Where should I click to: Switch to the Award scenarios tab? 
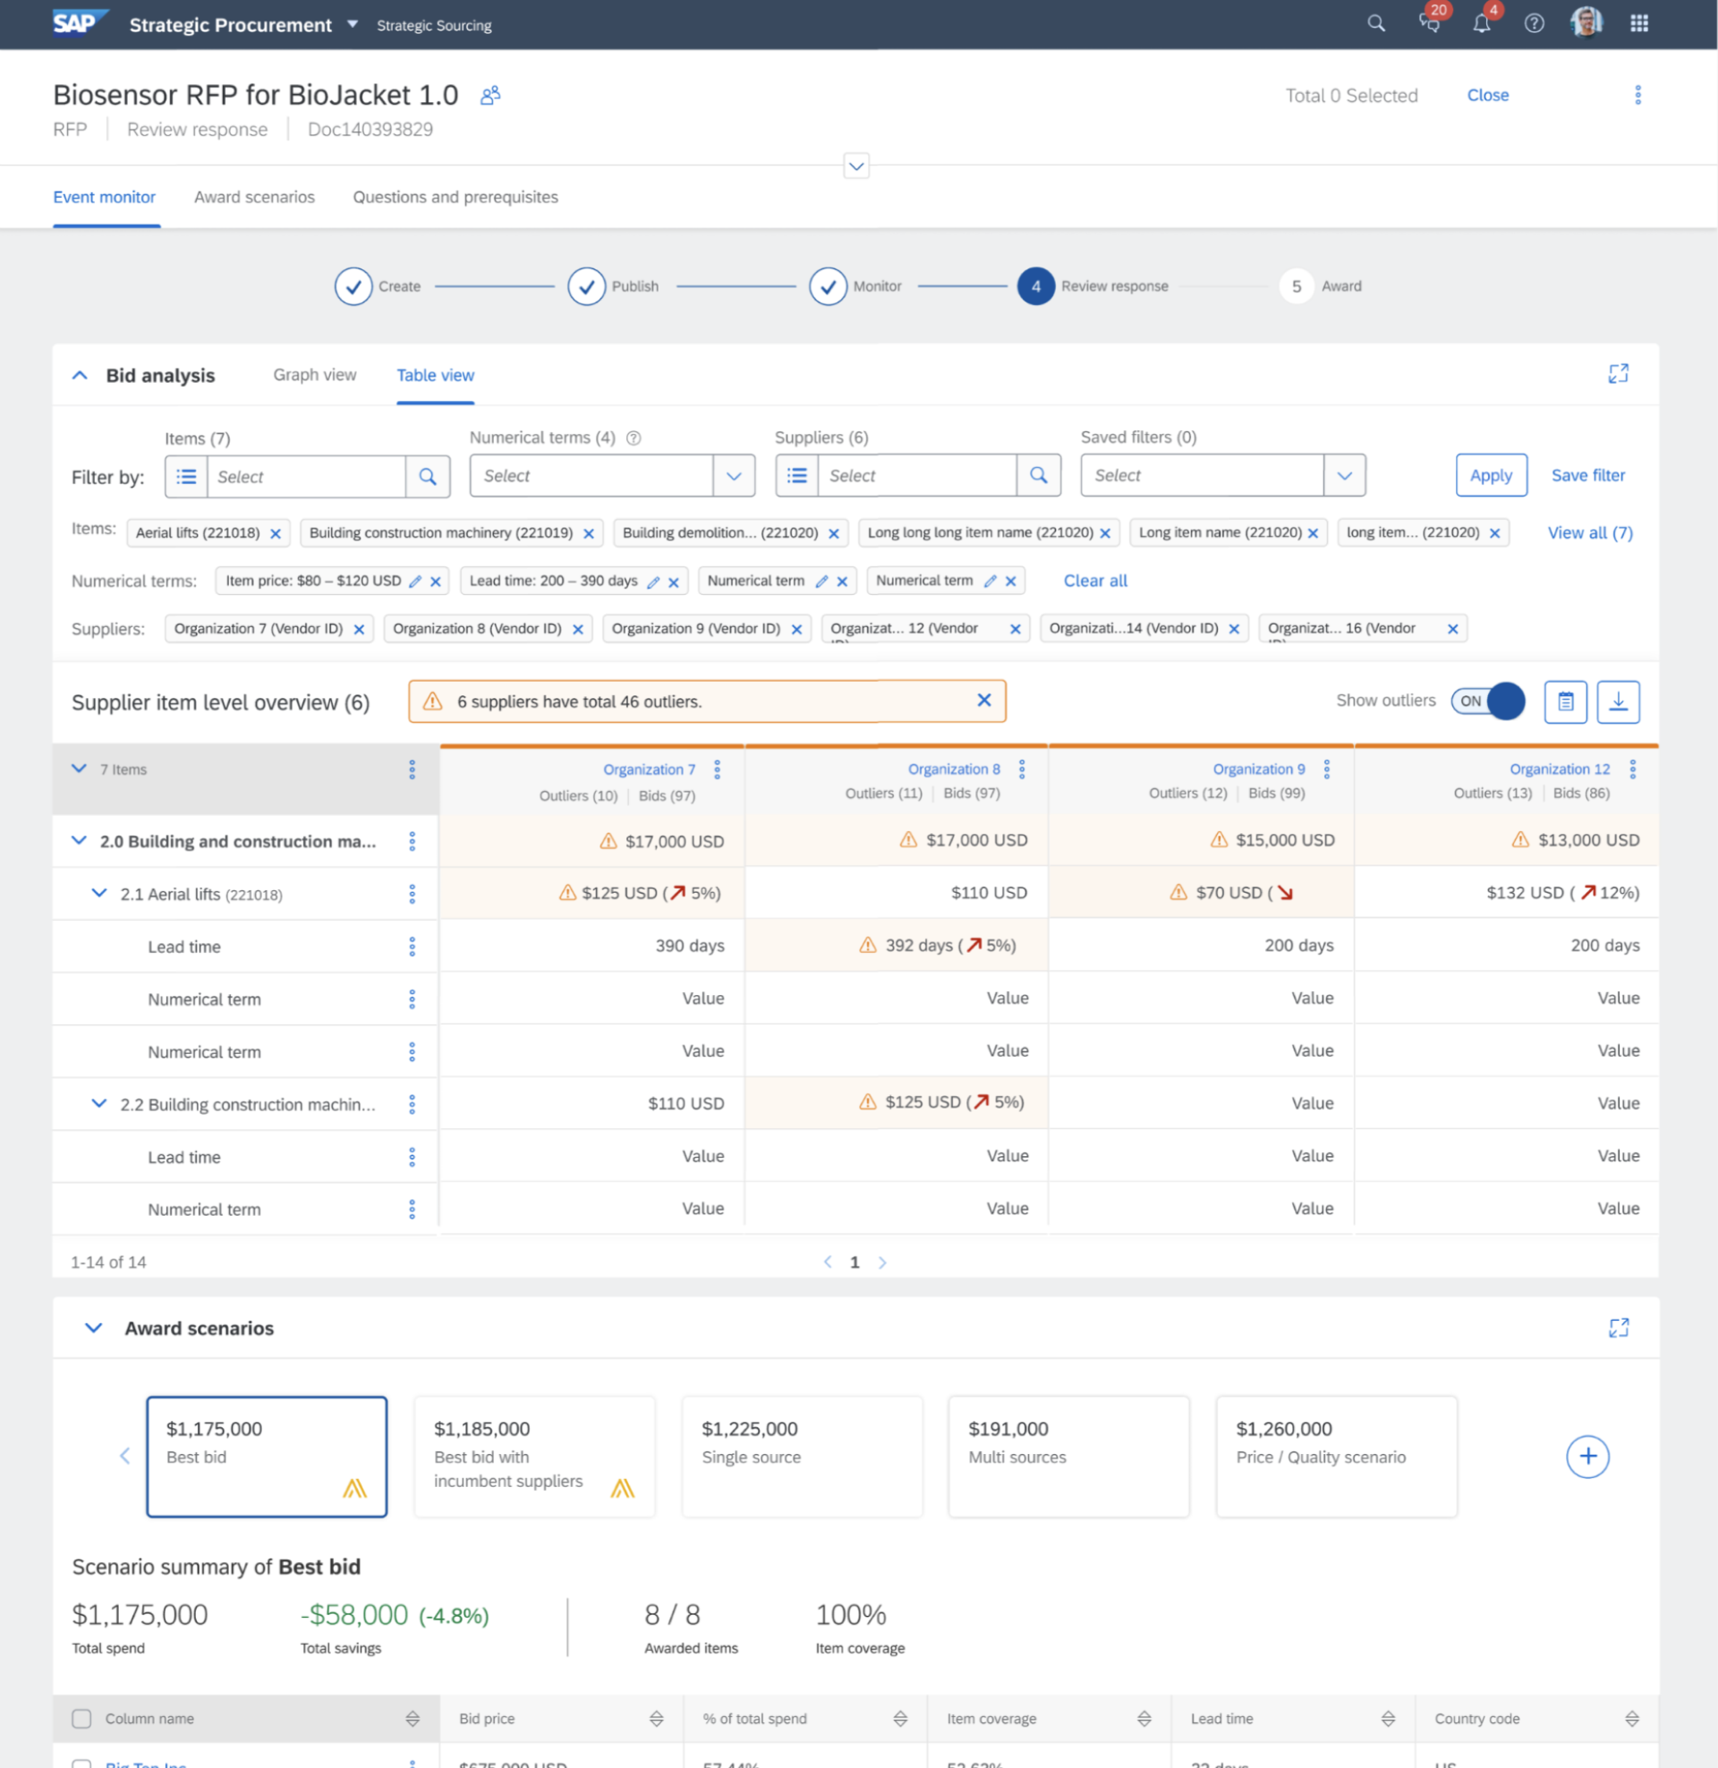tap(254, 197)
